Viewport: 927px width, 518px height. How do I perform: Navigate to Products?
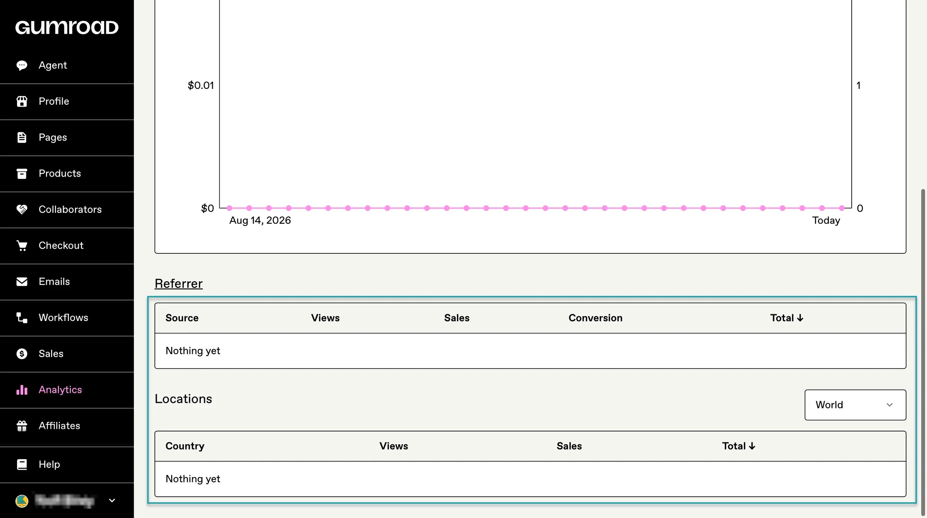67,173
